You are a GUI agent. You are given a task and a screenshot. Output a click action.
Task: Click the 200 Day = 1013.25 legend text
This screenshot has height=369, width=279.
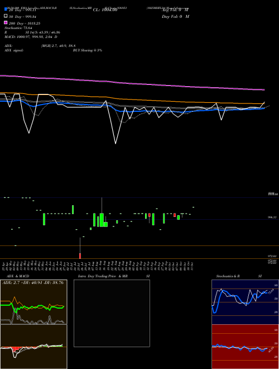click(25, 23)
